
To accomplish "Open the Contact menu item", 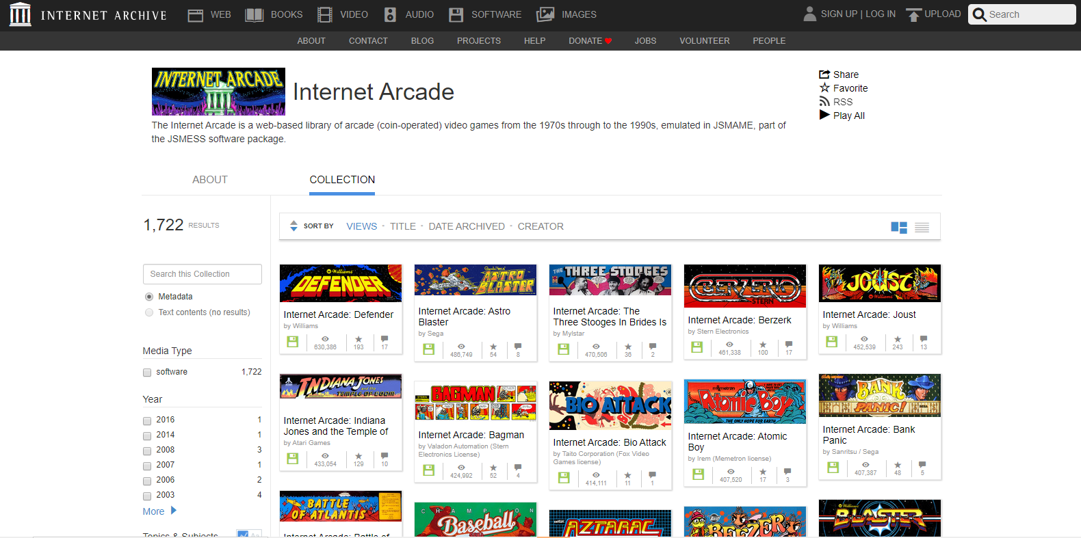I will click(x=368, y=41).
